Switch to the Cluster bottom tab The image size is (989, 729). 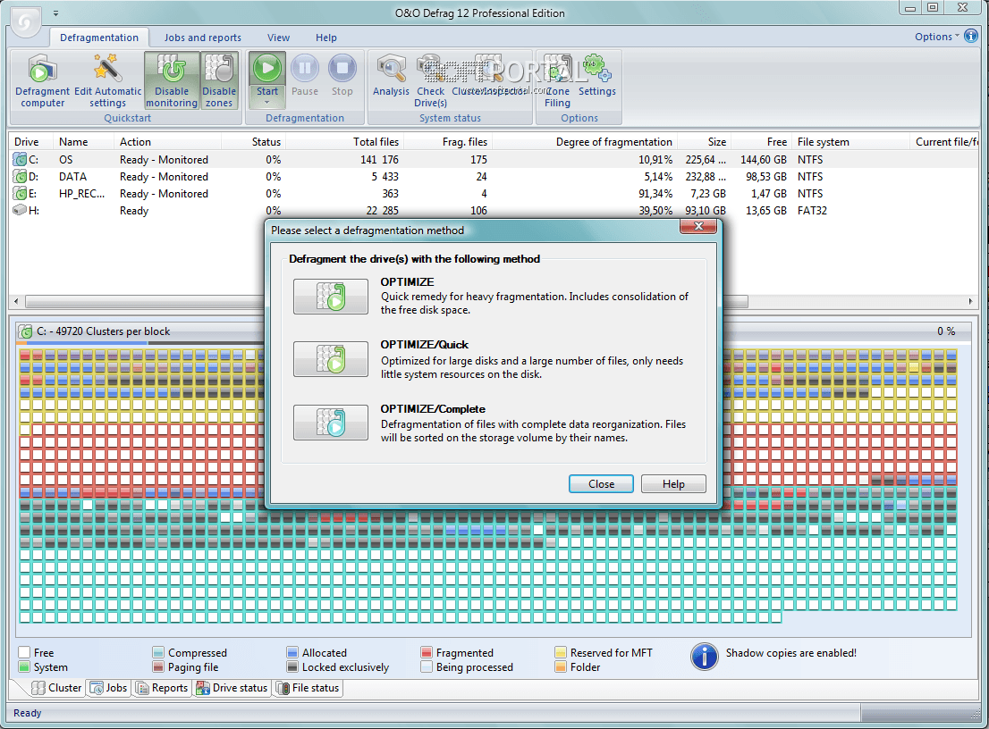pyautogui.click(x=56, y=687)
